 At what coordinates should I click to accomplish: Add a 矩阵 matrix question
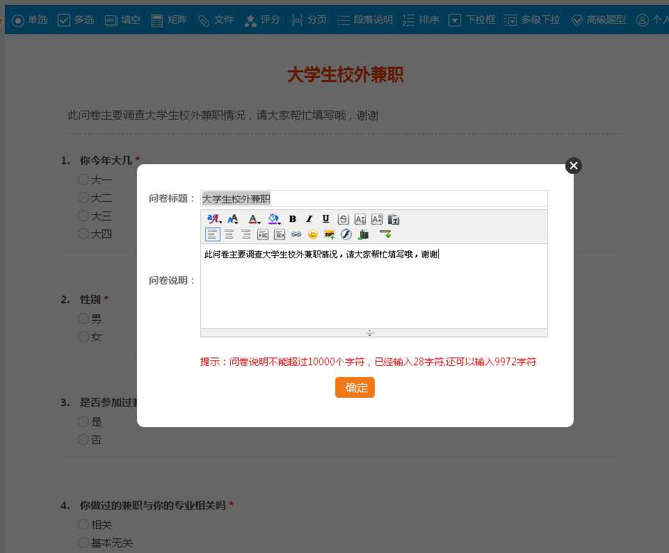coord(169,20)
